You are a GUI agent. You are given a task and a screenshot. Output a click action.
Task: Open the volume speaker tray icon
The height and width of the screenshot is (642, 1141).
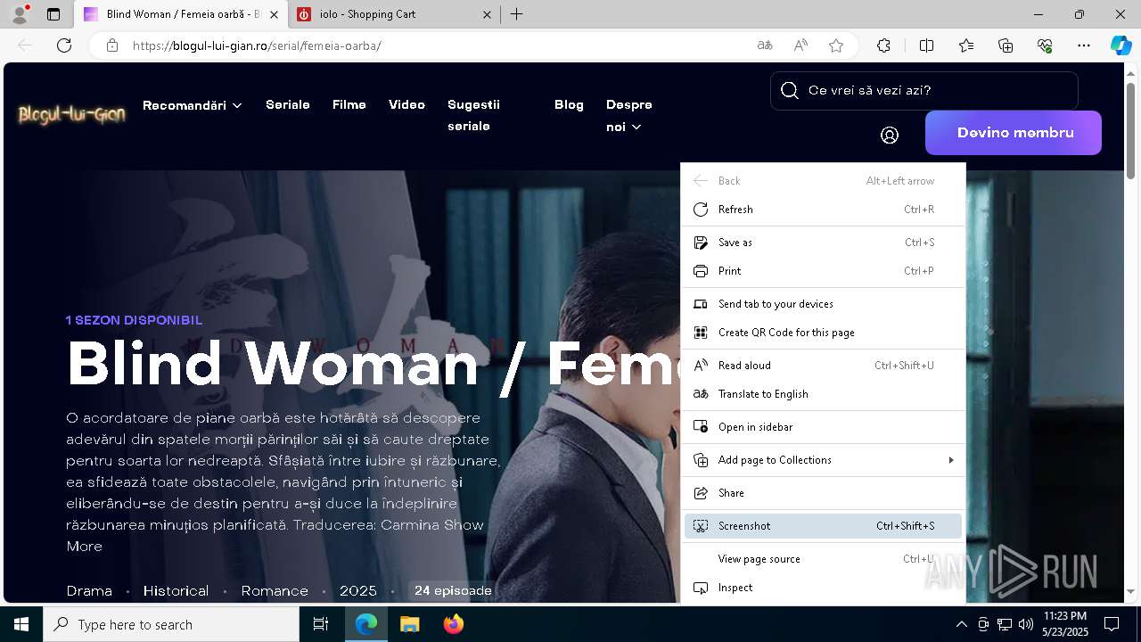pos(1026,624)
